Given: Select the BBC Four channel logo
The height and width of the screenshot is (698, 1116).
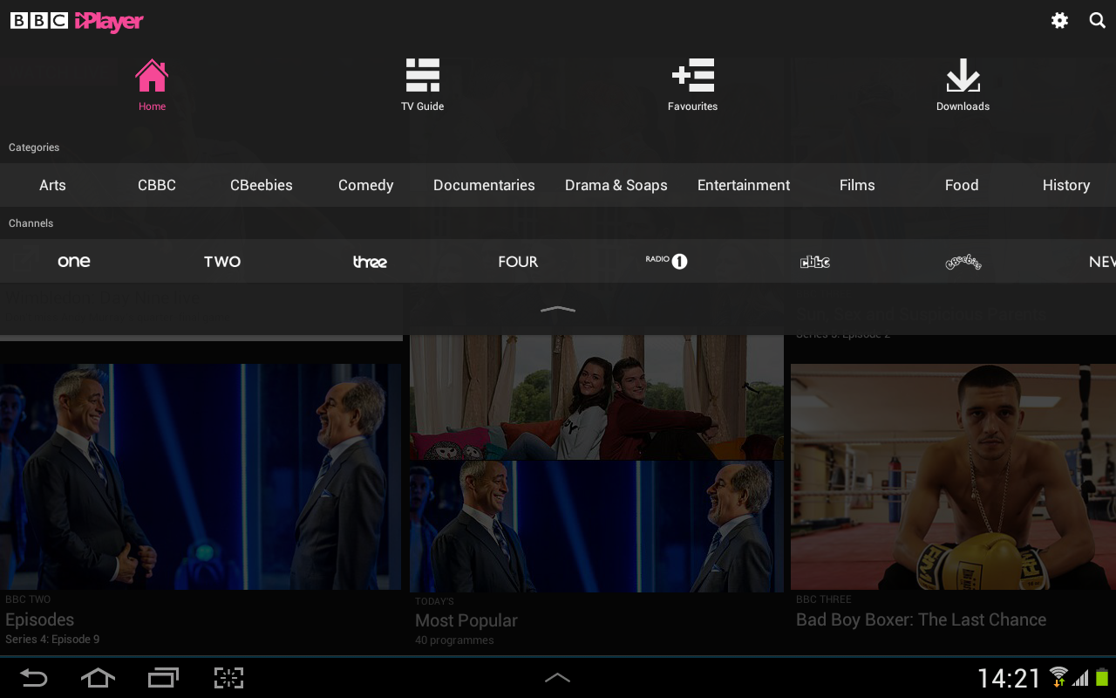Looking at the screenshot, I should tap(518, 262).
